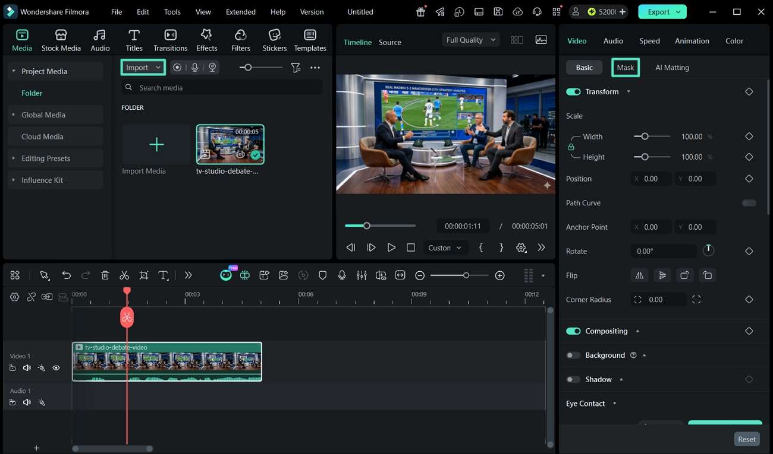Mute the Video 1 track
The width and height of the screenshot is (773, 454).
tap(27, 368)
